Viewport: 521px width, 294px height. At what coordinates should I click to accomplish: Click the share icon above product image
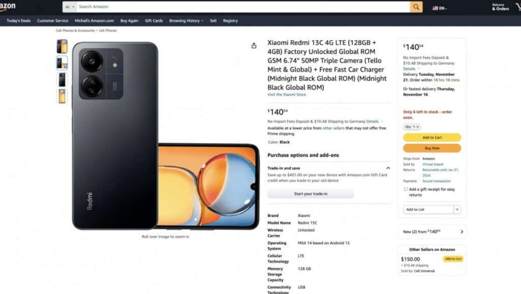(254, 45)
